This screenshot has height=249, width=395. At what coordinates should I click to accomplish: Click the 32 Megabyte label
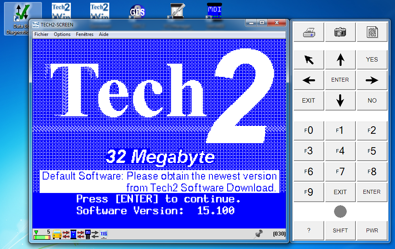[x=160, y=157]
